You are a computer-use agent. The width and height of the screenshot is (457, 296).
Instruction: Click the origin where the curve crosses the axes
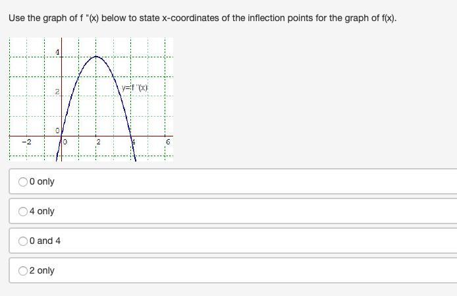pos(61,136)
